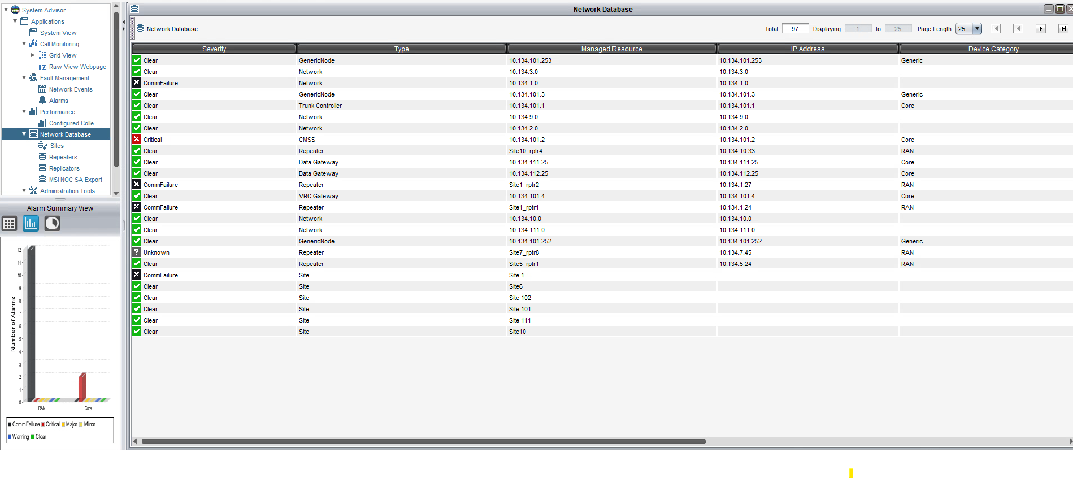The height and width of the screenshot is (479, 1073).
Task: Click the toolbar drag handle grip
Action: coord(132,28)
